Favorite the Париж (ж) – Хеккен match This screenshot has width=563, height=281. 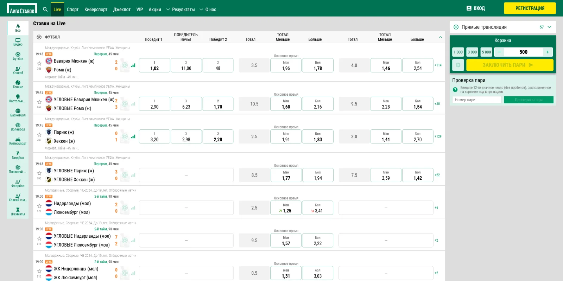[x=39, y=135]
